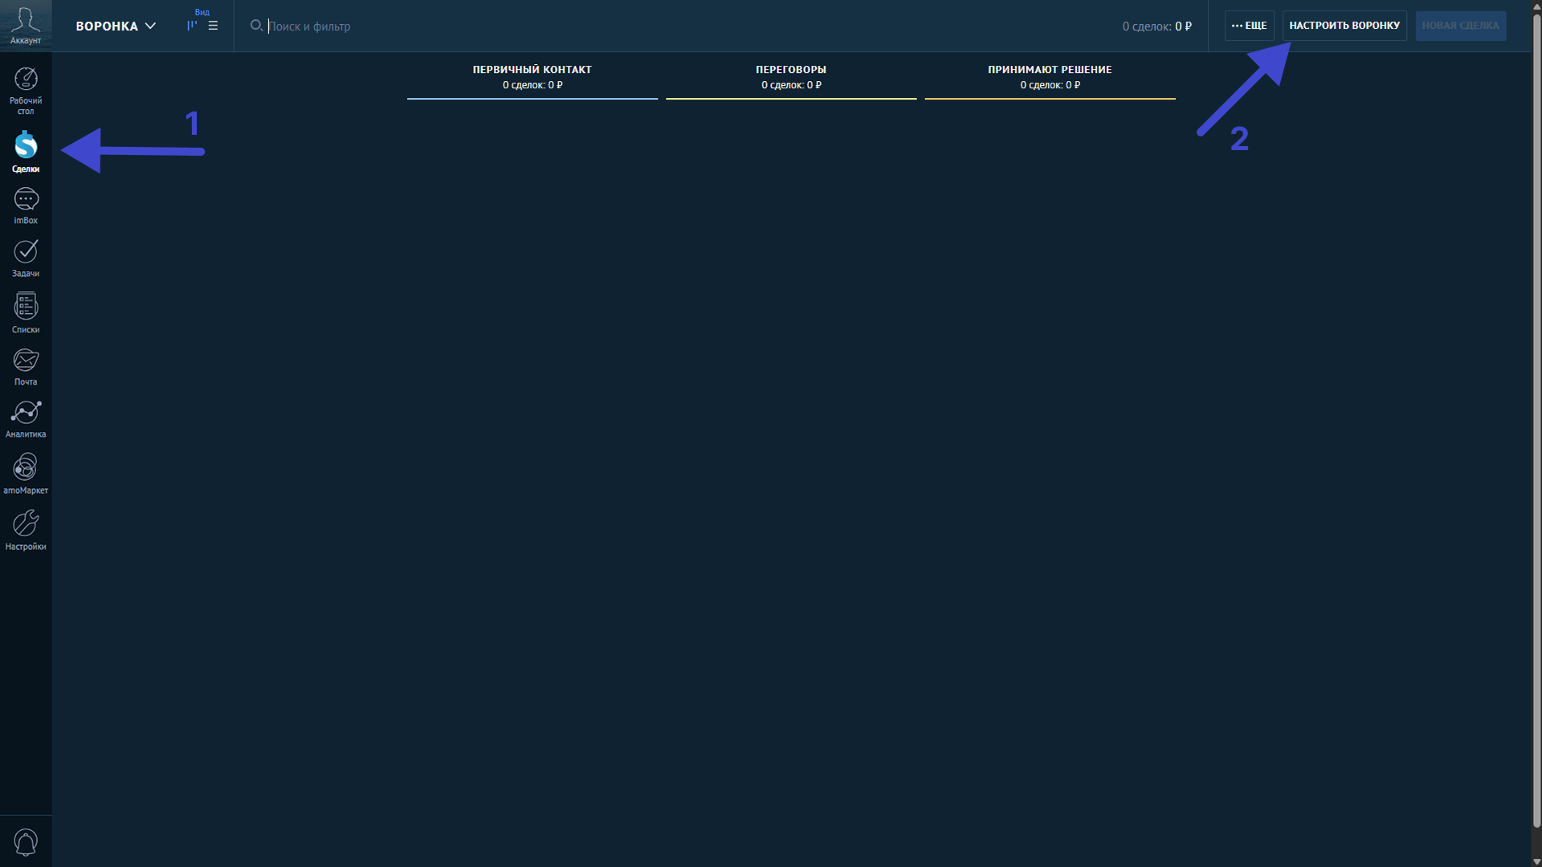Image resolution: width=1542 pixels, height=867 pixels.
Task: Switch to list view
Action: click(x=213, y=26)
